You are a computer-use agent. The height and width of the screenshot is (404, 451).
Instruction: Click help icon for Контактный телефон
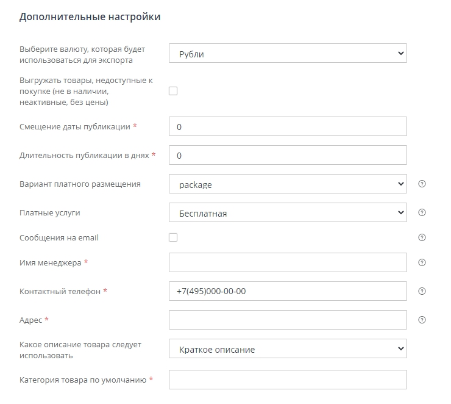click(x=422, y=291)
